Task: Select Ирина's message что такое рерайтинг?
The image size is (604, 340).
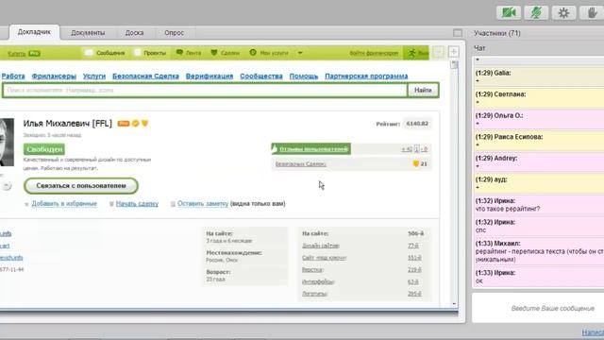Action: [x=539, y=205]
